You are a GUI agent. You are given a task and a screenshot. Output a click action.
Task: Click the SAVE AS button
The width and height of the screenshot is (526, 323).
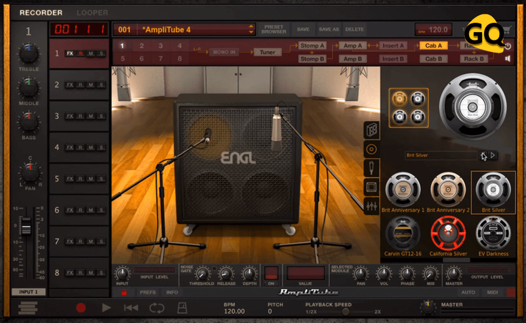coord(328,29)
